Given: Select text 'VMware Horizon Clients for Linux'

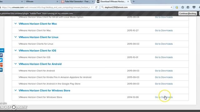Looking at the screenshot, I should [36, 44].
